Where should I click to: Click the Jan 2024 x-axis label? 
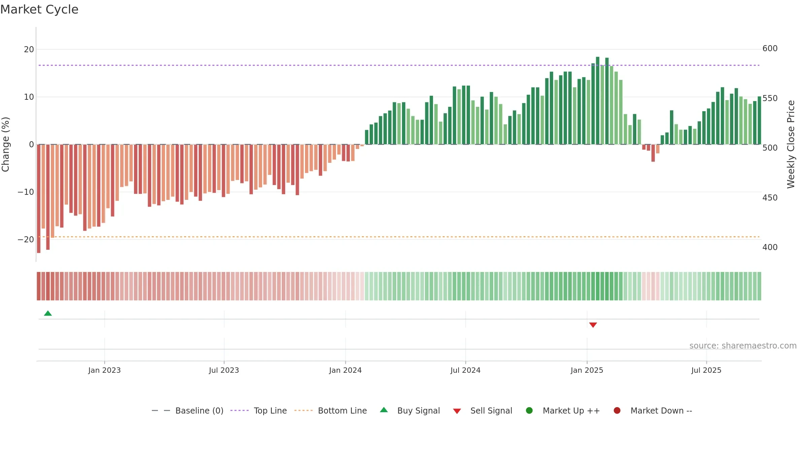coord(345,370)
